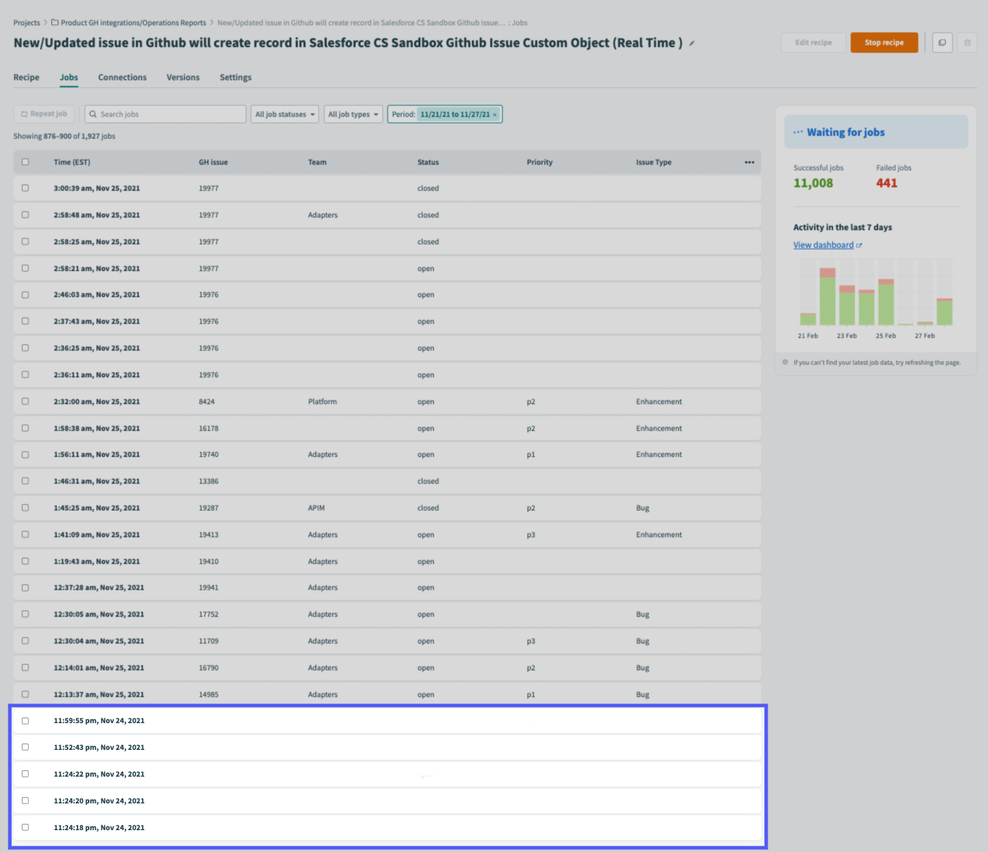Select all jobs with the header checkbox
Image resolution: width=988 pixels, height=852 pixels.
tap(25, 161)
